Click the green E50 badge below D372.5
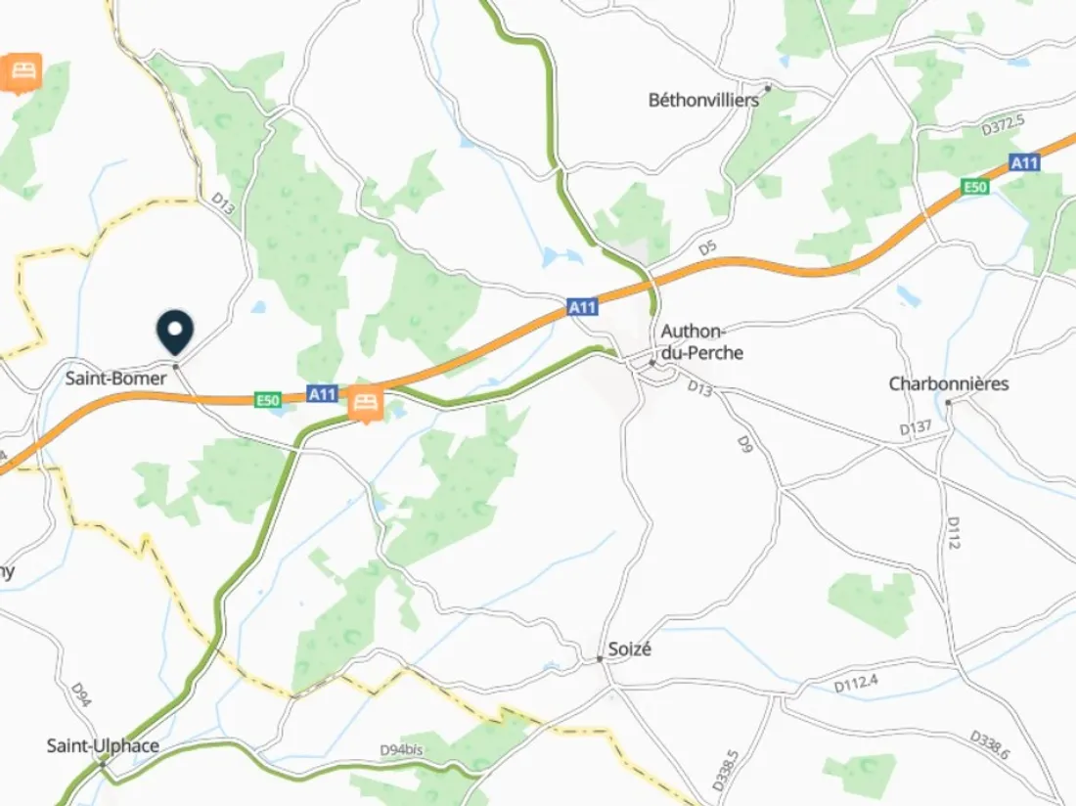The image size is (1076, 806). [x=974, y=187]
